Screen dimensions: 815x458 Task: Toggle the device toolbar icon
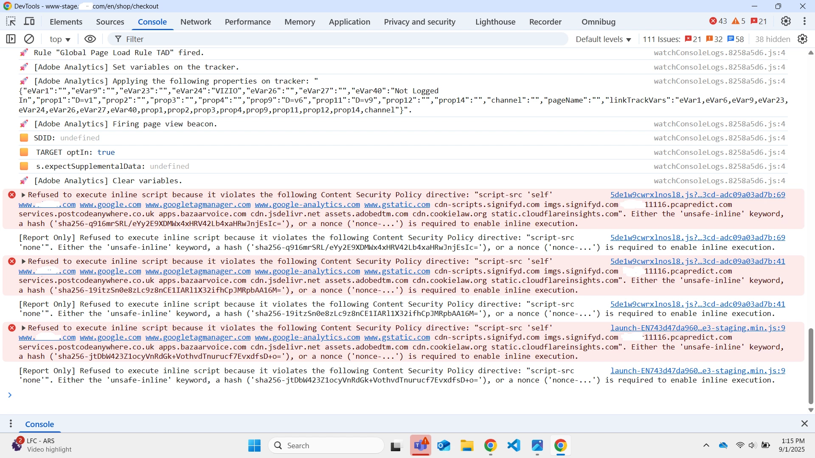[29, 22]
